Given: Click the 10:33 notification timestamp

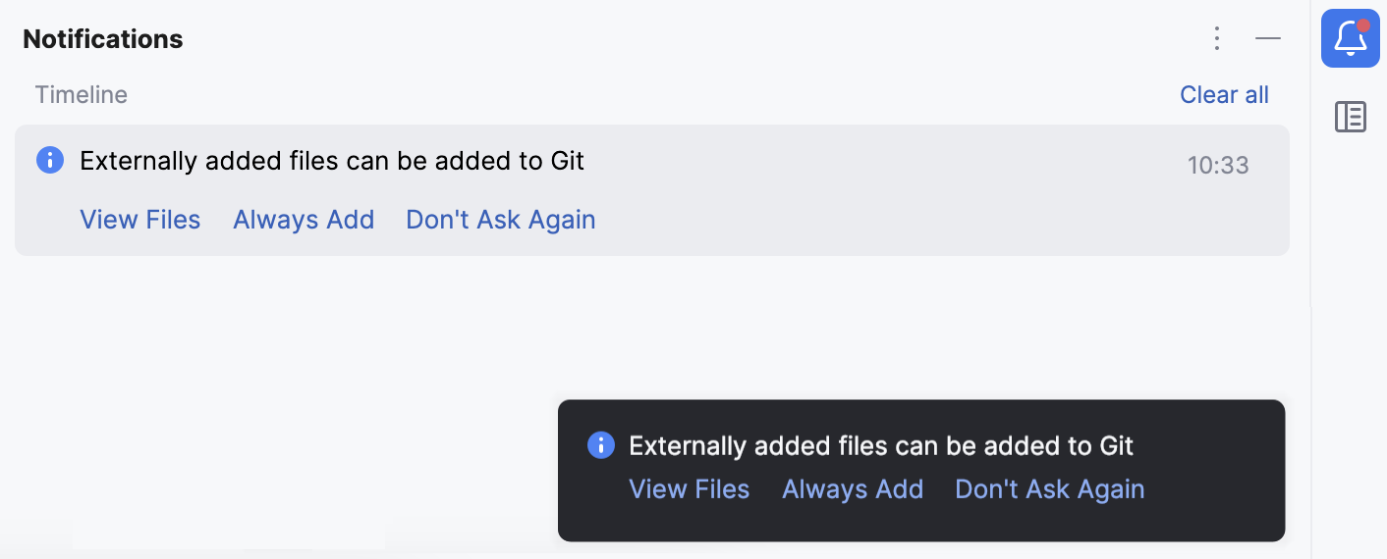Looking at the screenshot, I should [x=1218, y=165].
